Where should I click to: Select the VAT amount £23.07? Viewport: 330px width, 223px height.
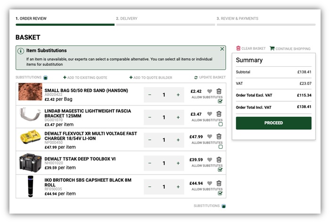(305, 84)
